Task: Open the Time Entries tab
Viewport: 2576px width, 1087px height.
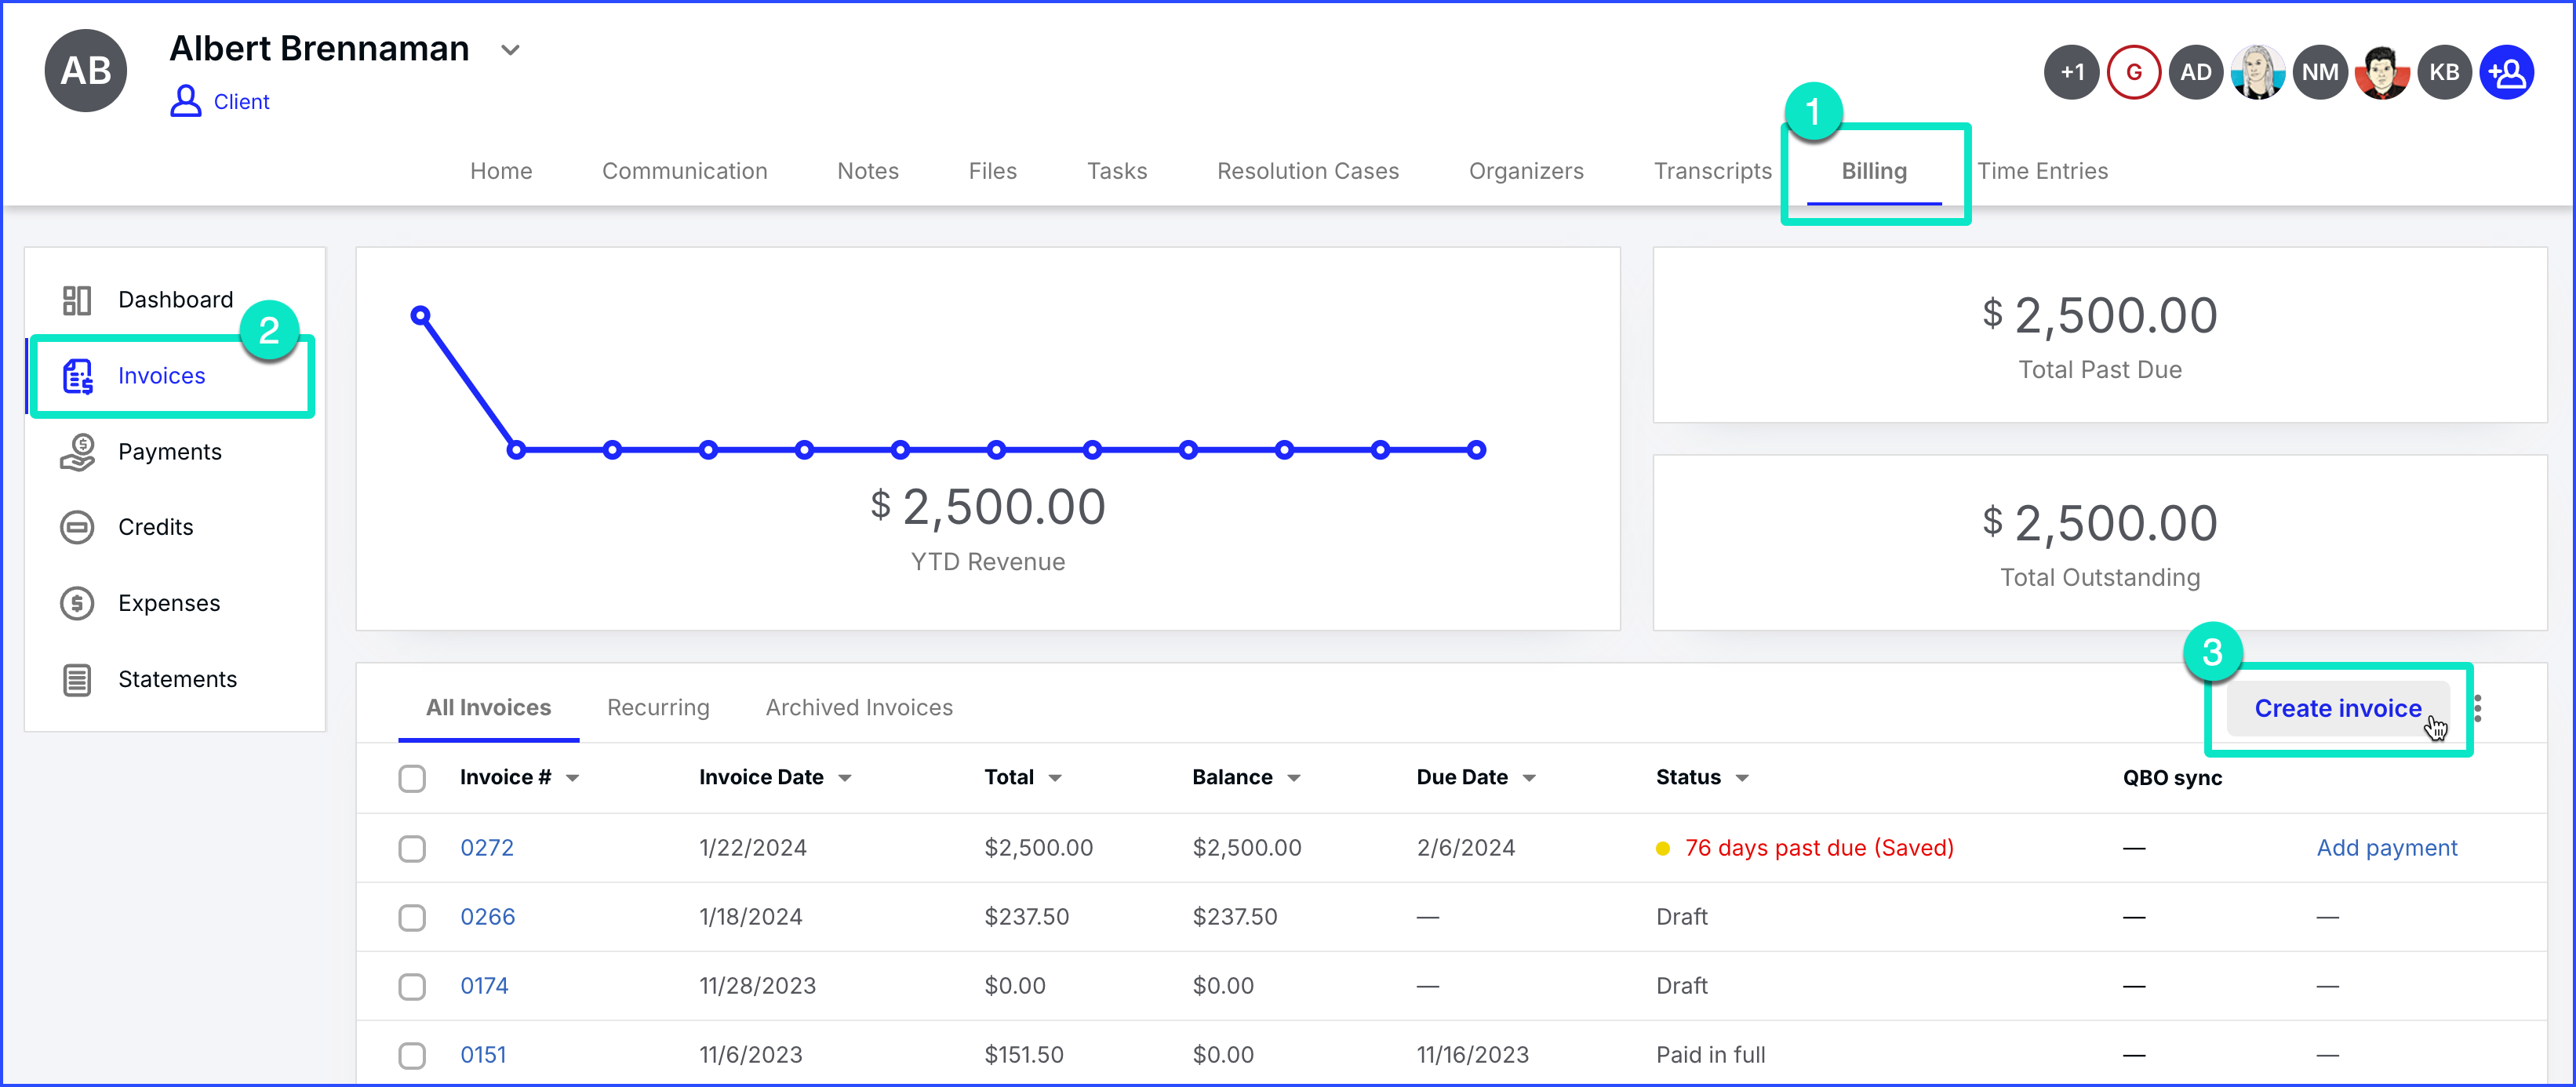Action: (x=2042, y=171)
